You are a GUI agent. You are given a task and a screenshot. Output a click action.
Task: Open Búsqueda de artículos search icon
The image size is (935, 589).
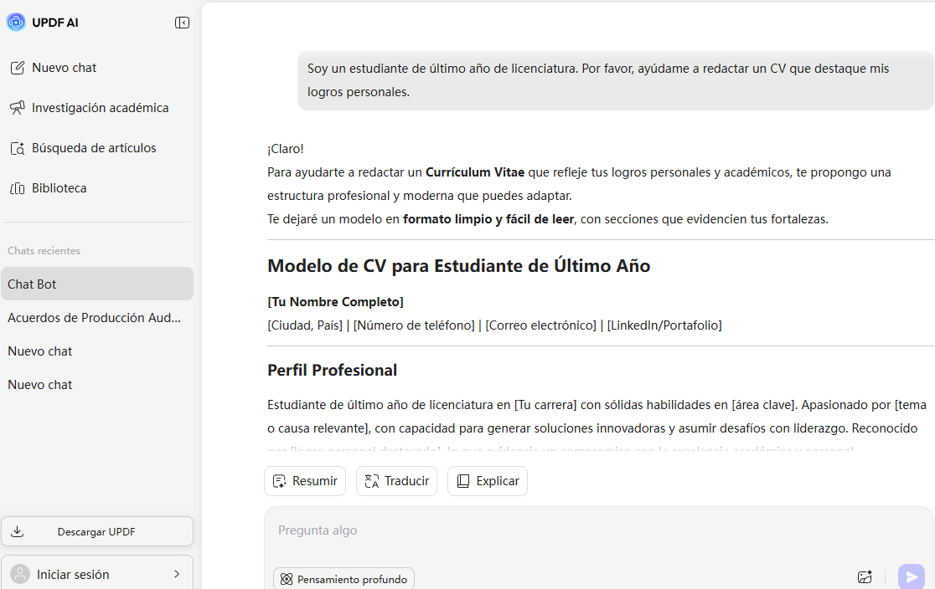click(18, 147)
